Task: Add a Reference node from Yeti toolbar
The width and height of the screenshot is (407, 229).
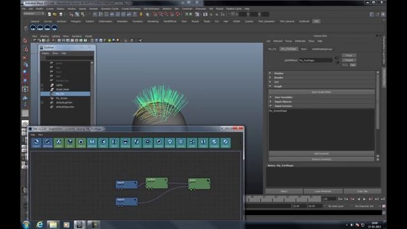Action: tap(48, 142)
